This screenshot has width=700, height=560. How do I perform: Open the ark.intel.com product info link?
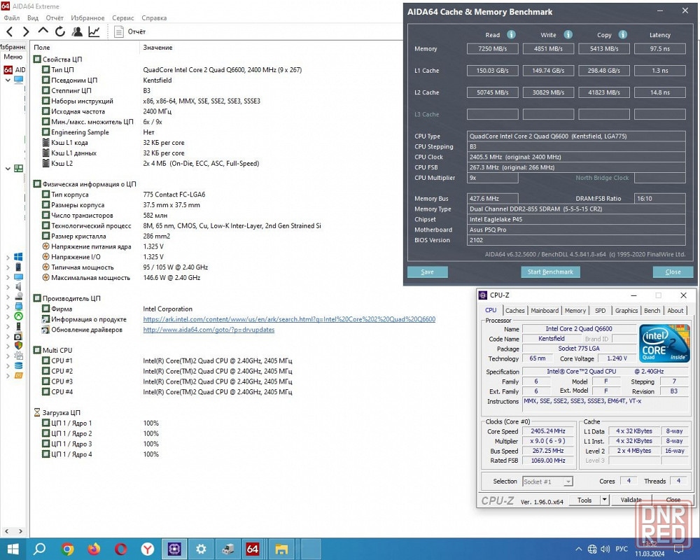coord(289,319)
